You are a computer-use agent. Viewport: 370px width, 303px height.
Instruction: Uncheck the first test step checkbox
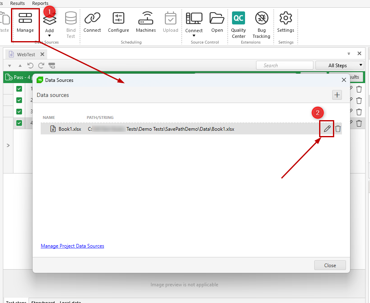point(19,89)
